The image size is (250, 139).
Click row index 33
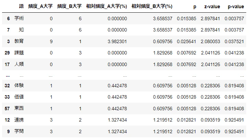(7, 97)
